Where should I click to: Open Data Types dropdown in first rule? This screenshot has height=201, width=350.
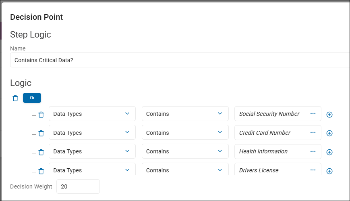[92, 114]
